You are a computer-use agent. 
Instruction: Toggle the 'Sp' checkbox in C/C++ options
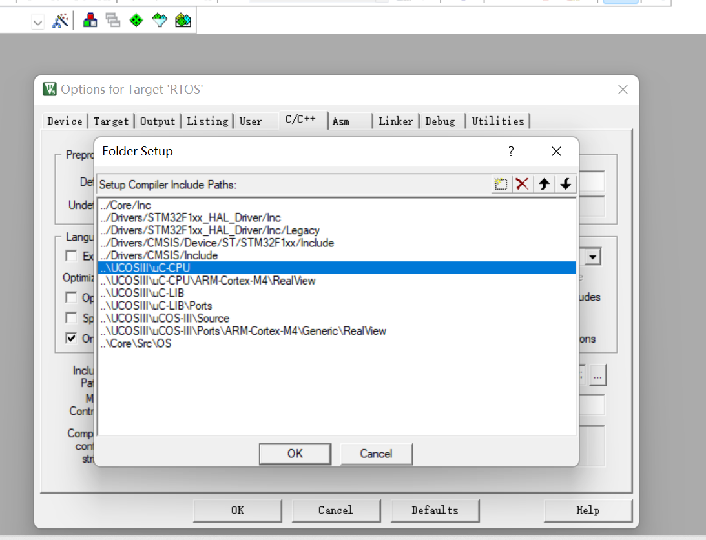point(71,317)
